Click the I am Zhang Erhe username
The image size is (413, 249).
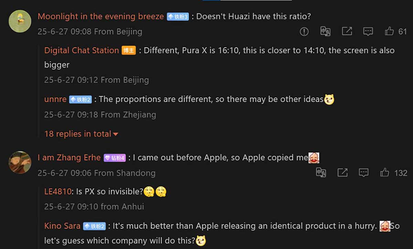click(x=69, y=158)
